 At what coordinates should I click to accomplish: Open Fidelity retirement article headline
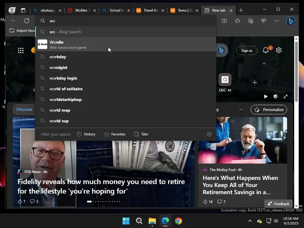101,186
